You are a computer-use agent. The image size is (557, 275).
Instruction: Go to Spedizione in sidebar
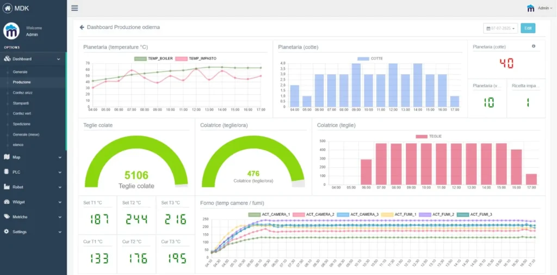point(22,124)
